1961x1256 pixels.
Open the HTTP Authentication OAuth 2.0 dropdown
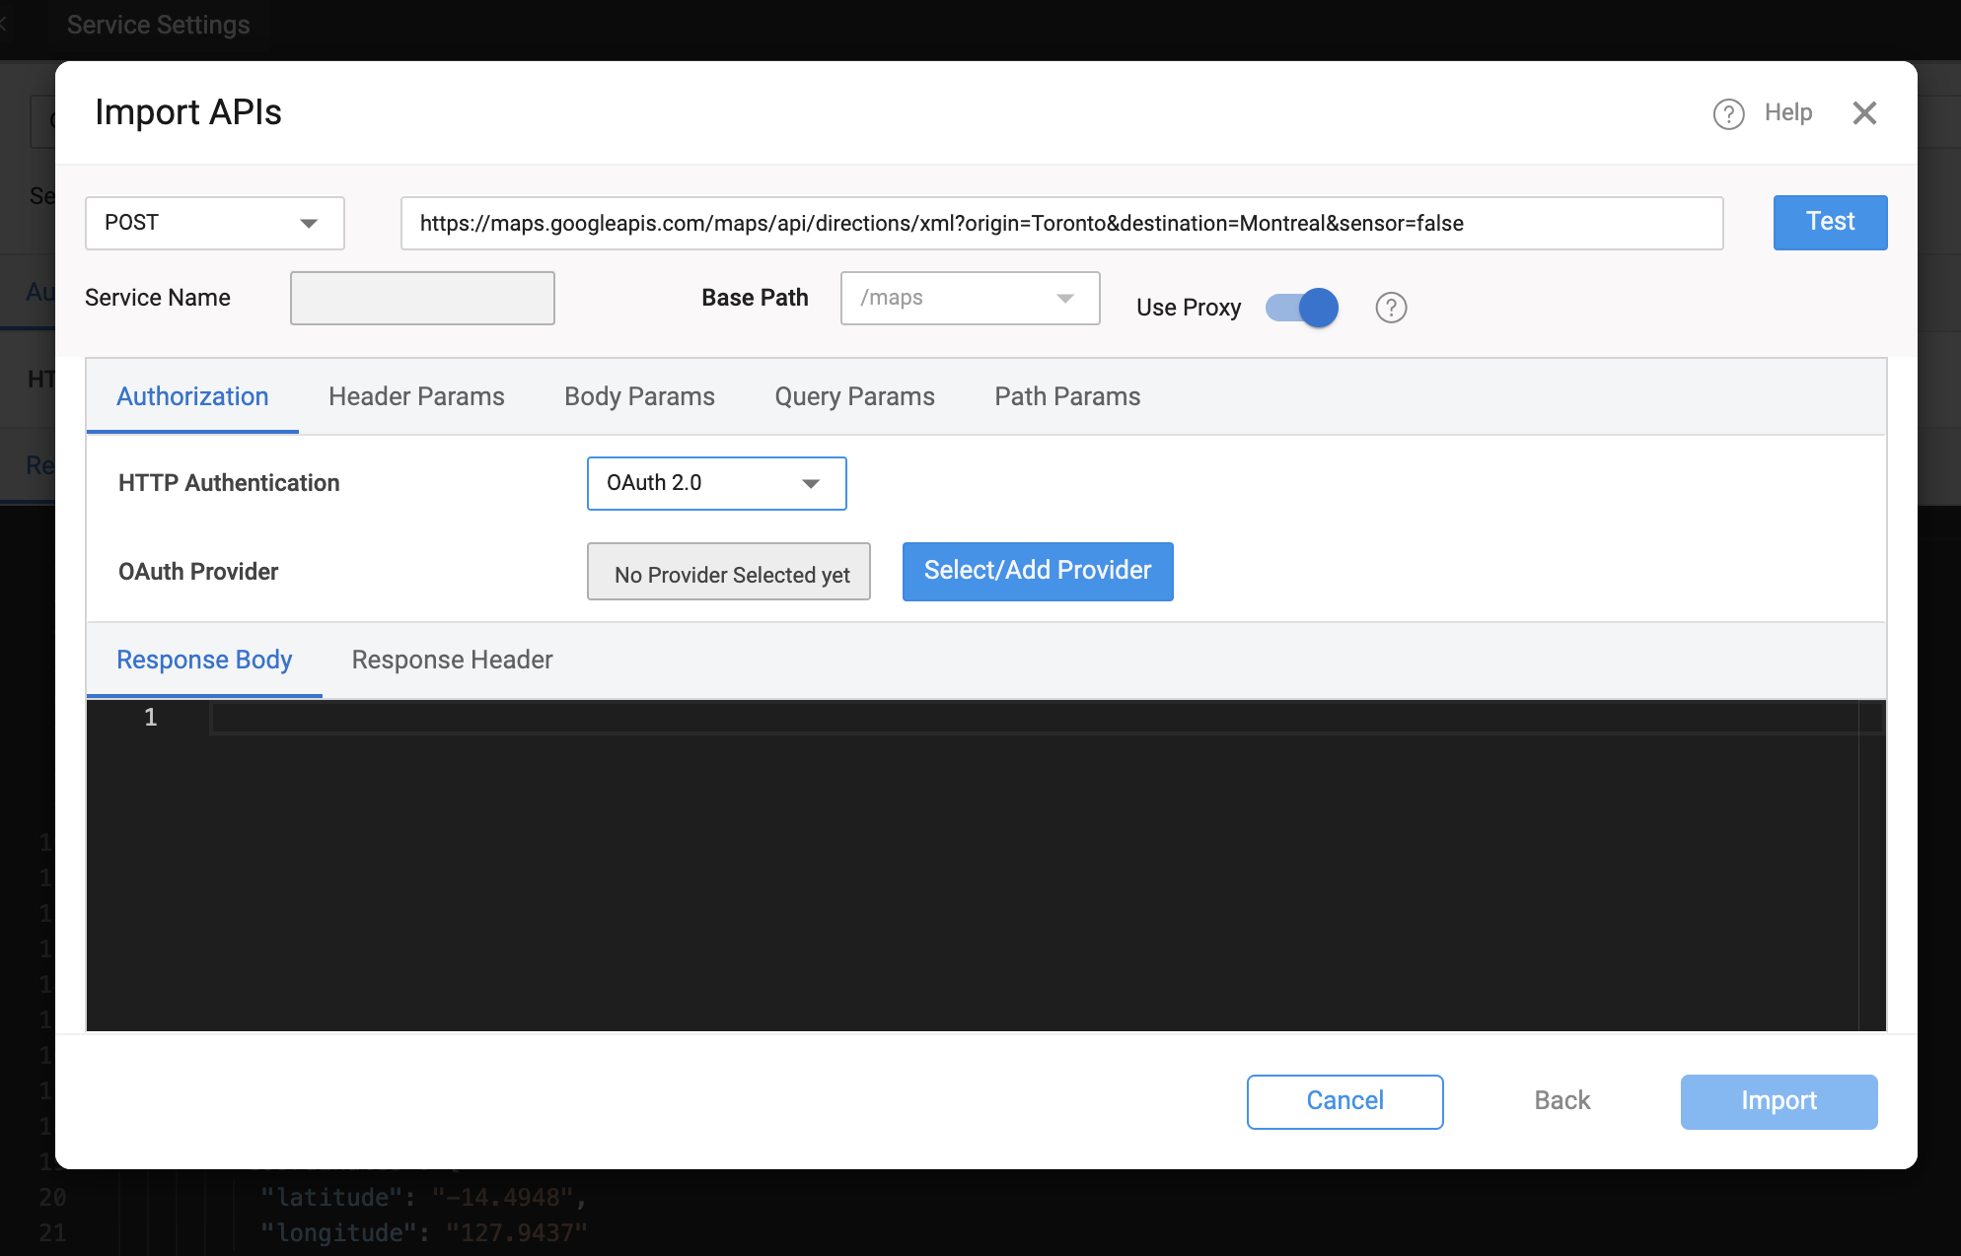716,483
